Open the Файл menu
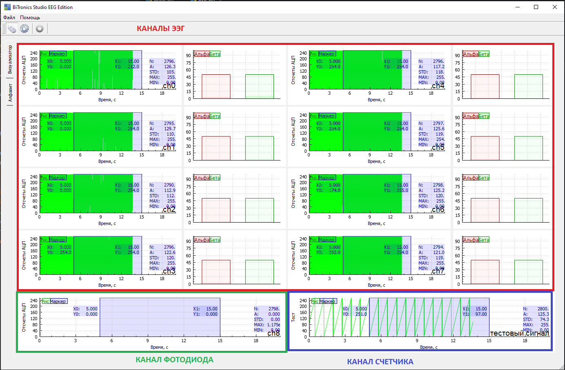 click(9, 18)
